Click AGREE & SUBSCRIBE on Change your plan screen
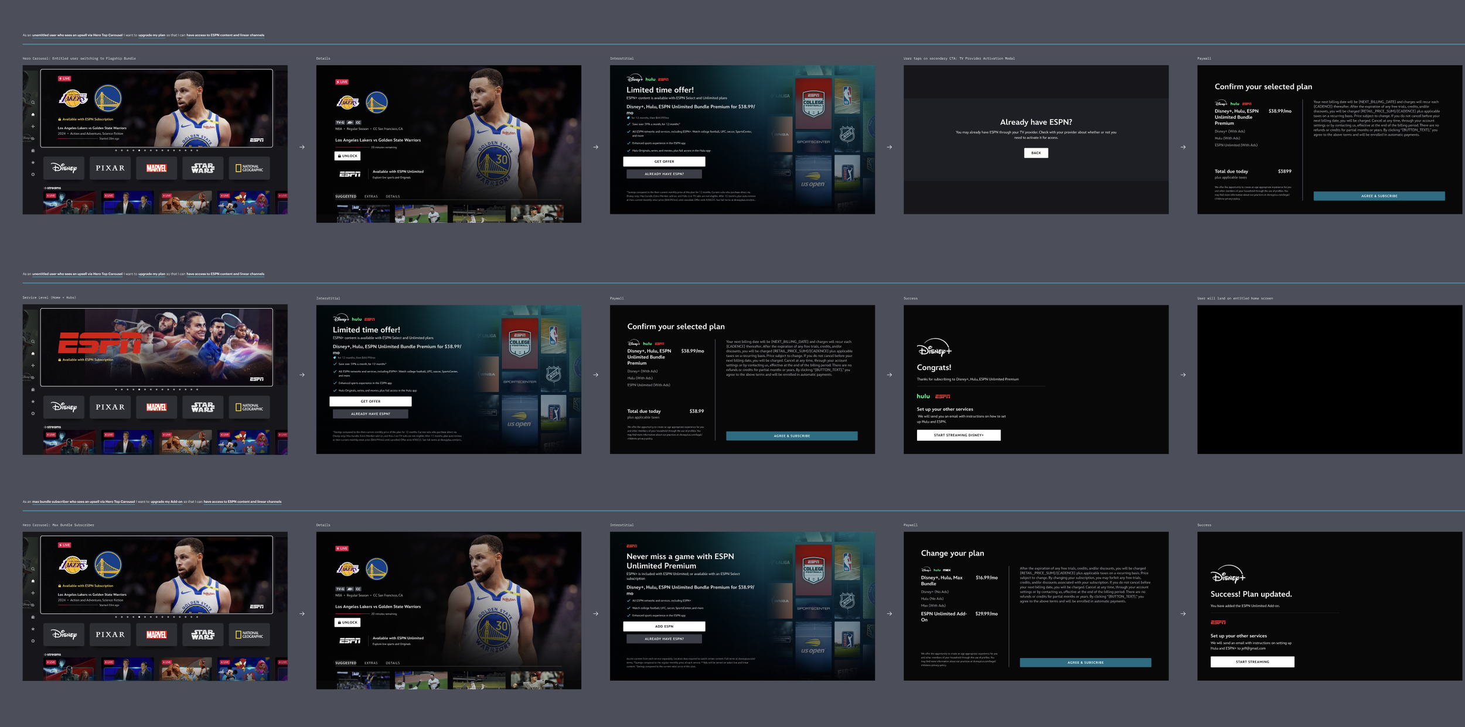This screenshot has height=727, width=1465. (1085, 663)
